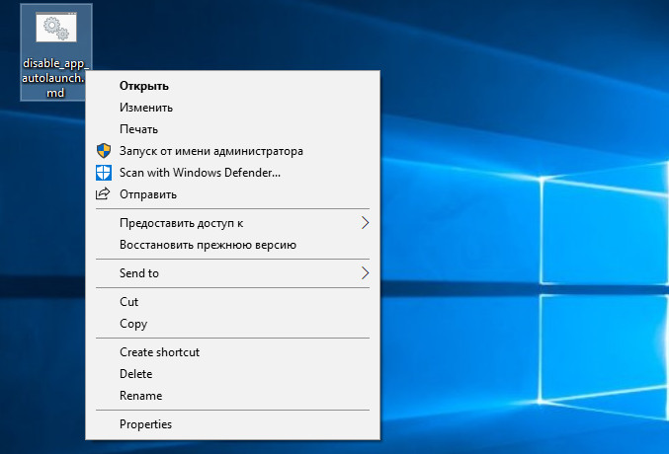Image resolution: width=669 pixels, height=454 pixels.
Task: Choose Изменить in the context menu
Action: tap(232, 108)
